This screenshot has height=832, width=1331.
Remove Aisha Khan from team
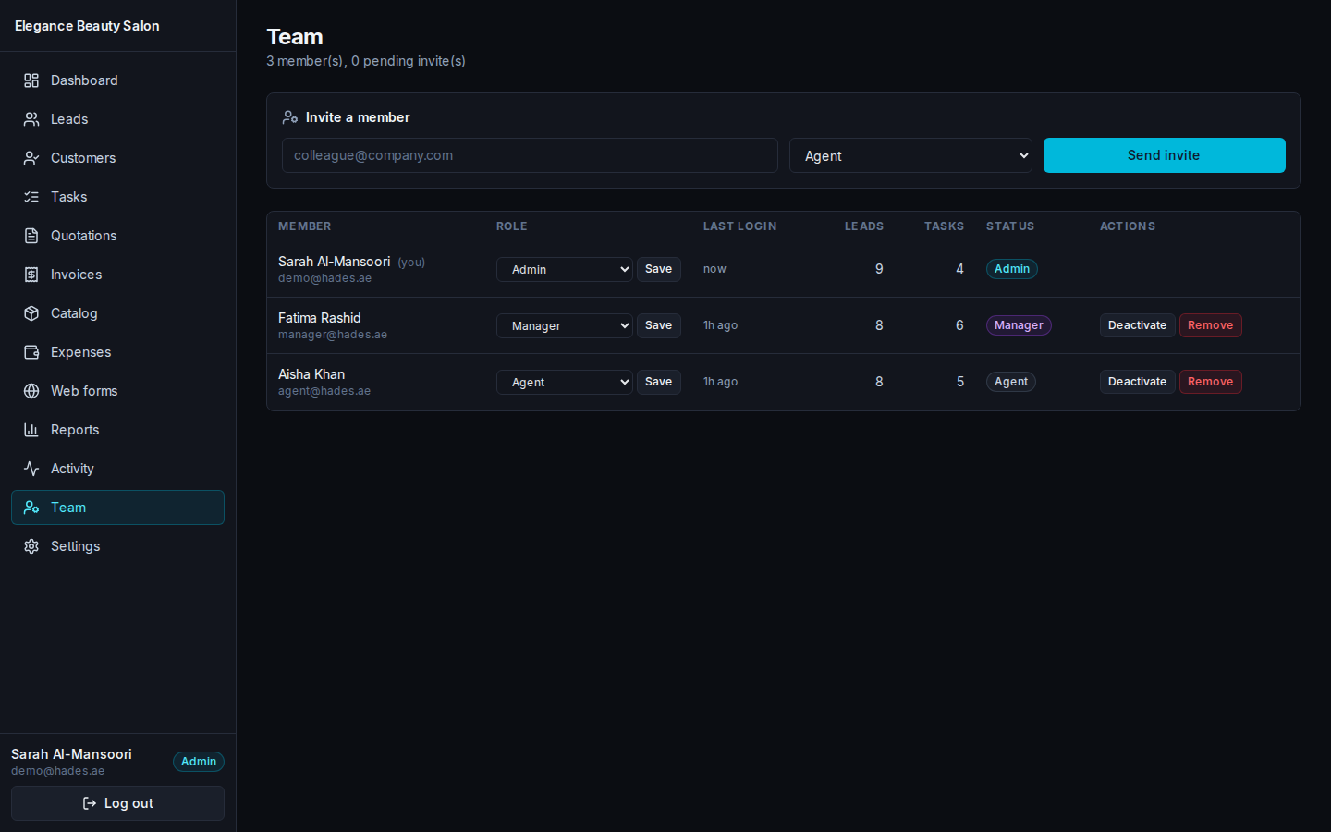[1210, 382]
